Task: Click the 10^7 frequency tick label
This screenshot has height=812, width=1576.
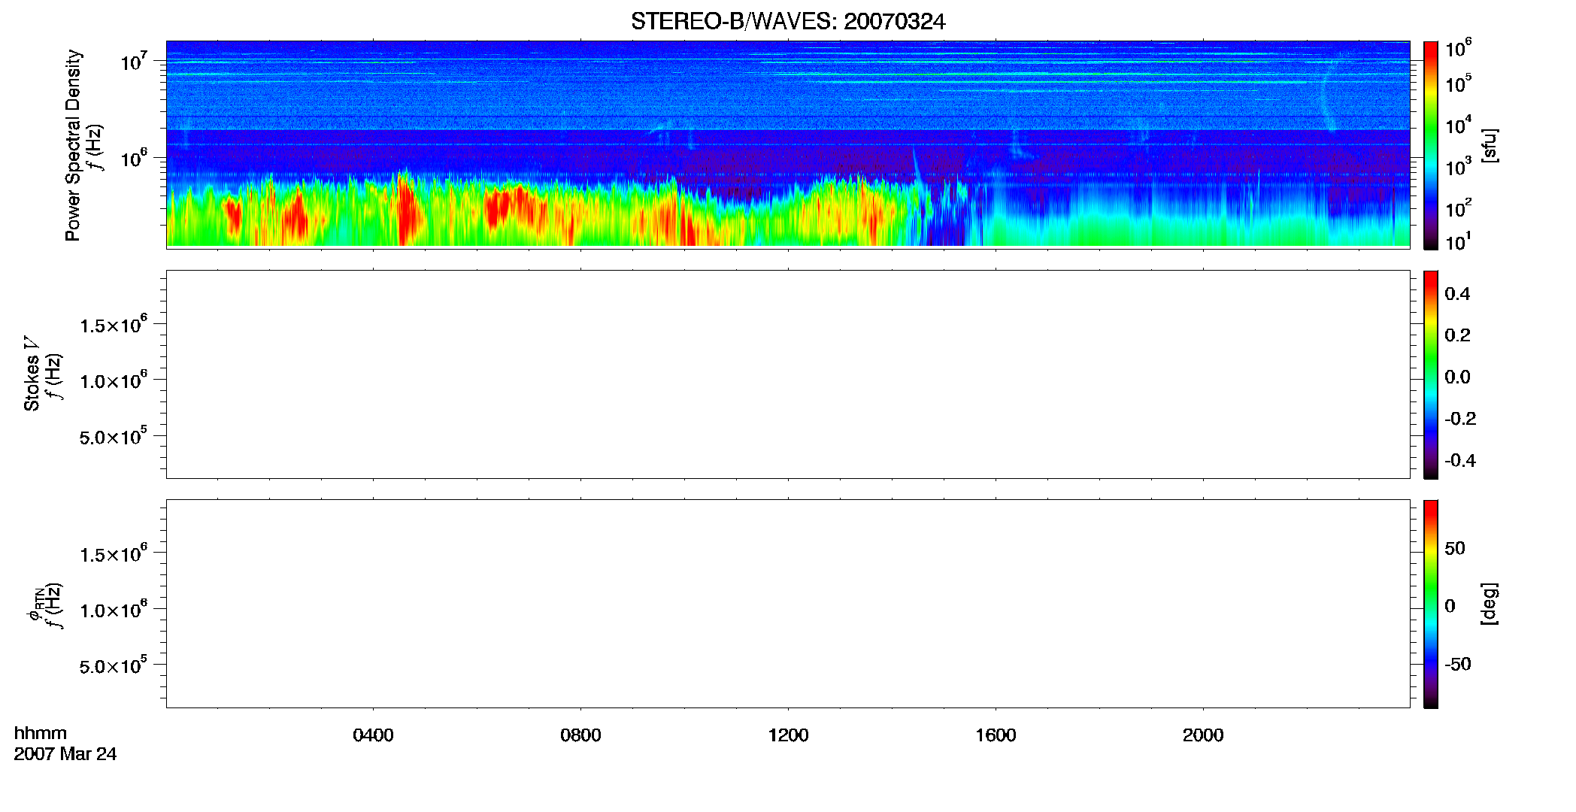Action: 134,61
